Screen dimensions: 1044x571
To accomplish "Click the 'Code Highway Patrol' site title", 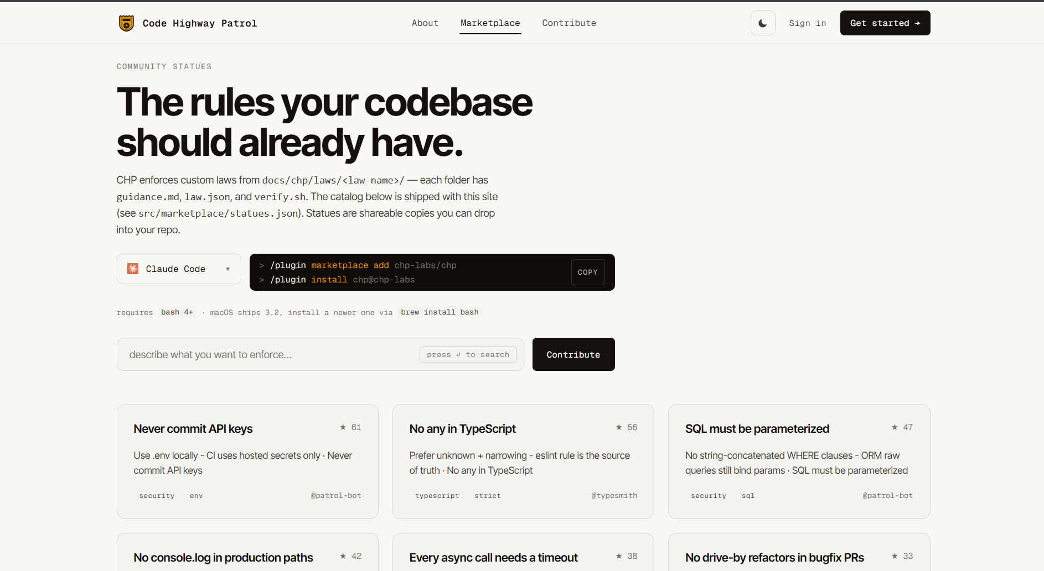I will coord(200,23).
